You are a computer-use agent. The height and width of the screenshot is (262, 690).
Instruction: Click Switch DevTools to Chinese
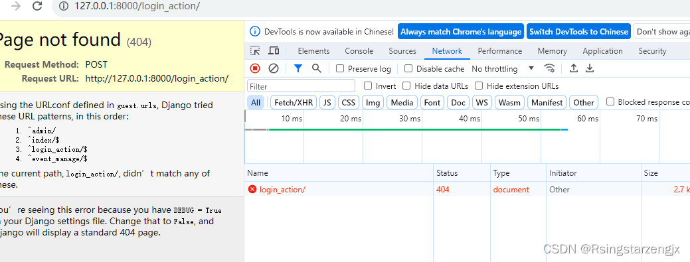578,32
